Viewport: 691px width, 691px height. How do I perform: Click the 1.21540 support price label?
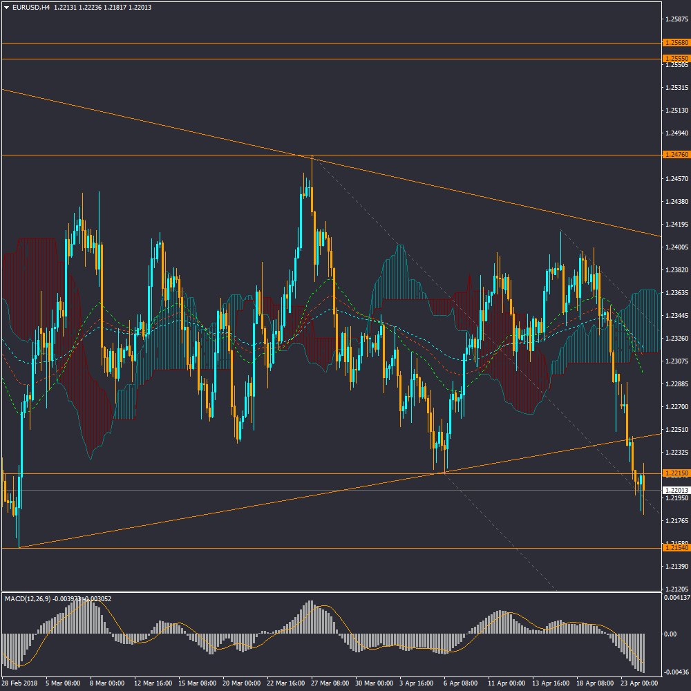pyautogui.click(x=674, y=548)
